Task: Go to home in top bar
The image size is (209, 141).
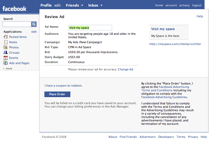Action: 159,5
